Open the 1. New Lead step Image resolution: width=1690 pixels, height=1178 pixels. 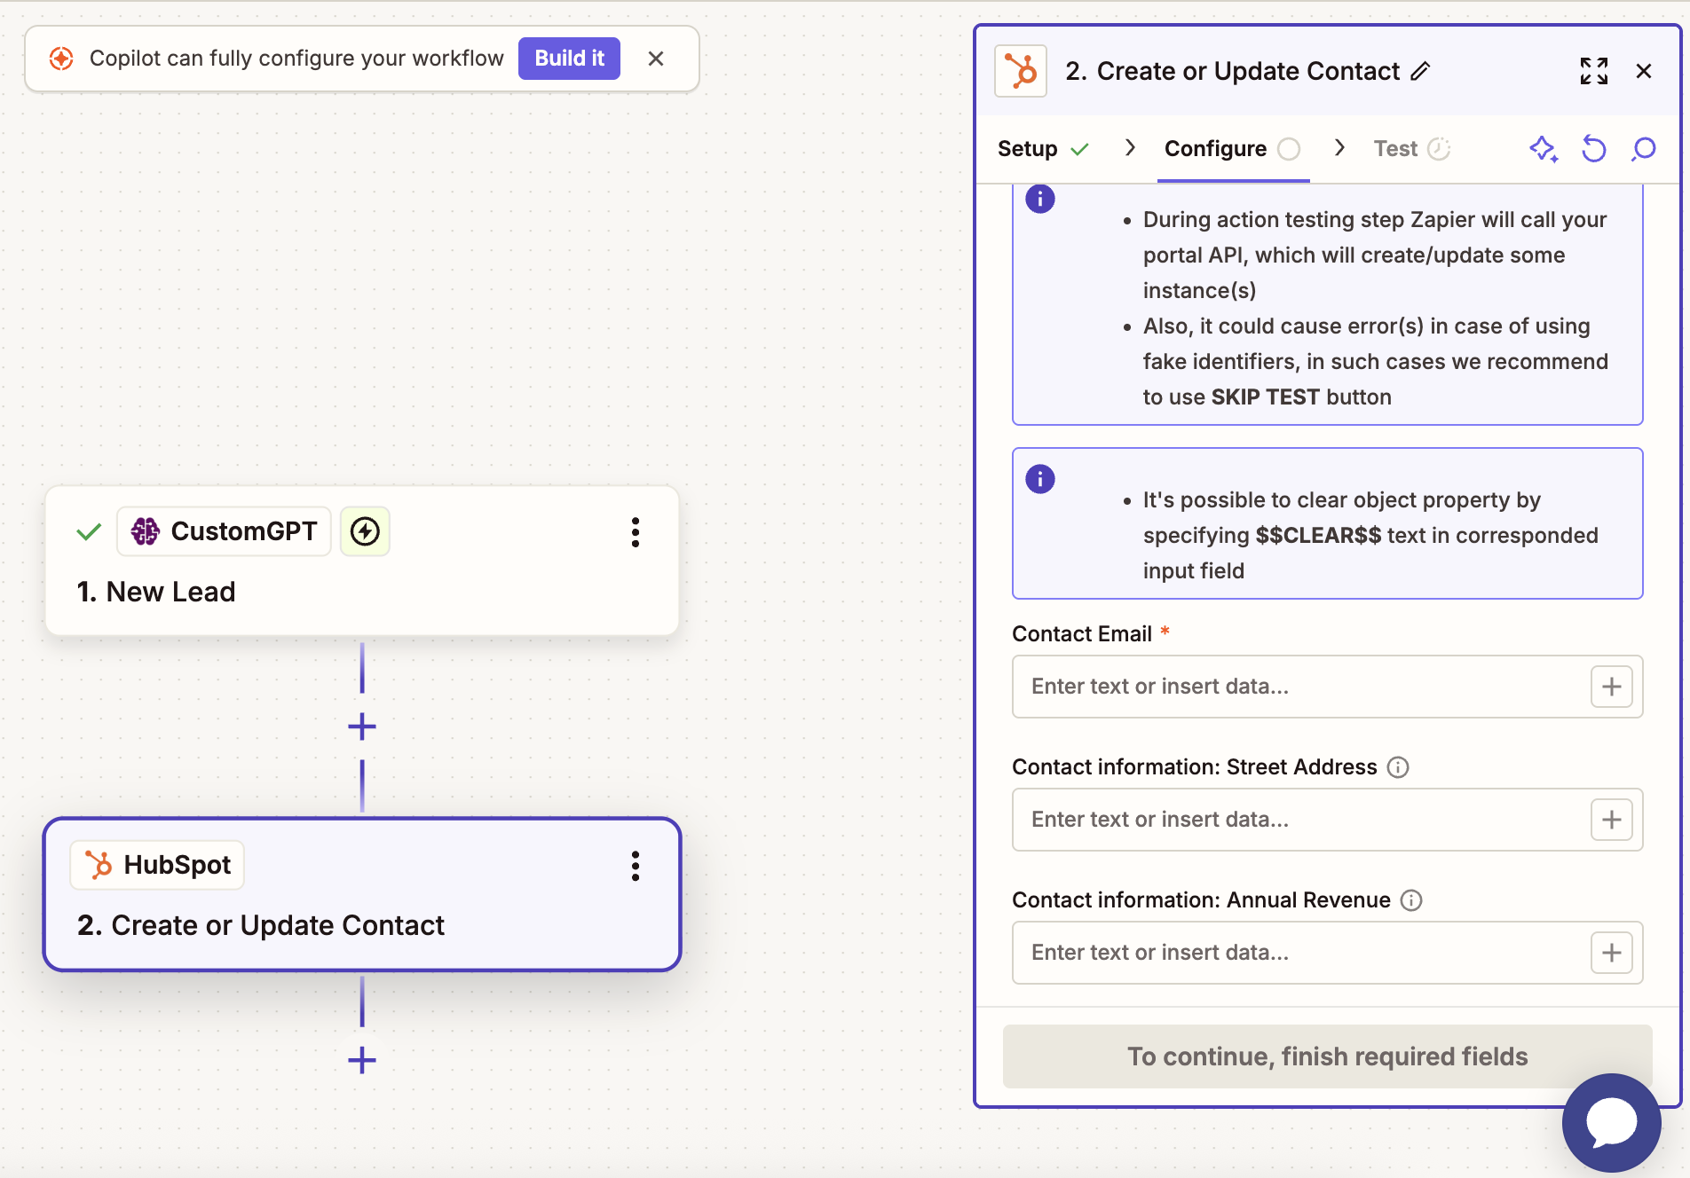click(x=362, y=561)
